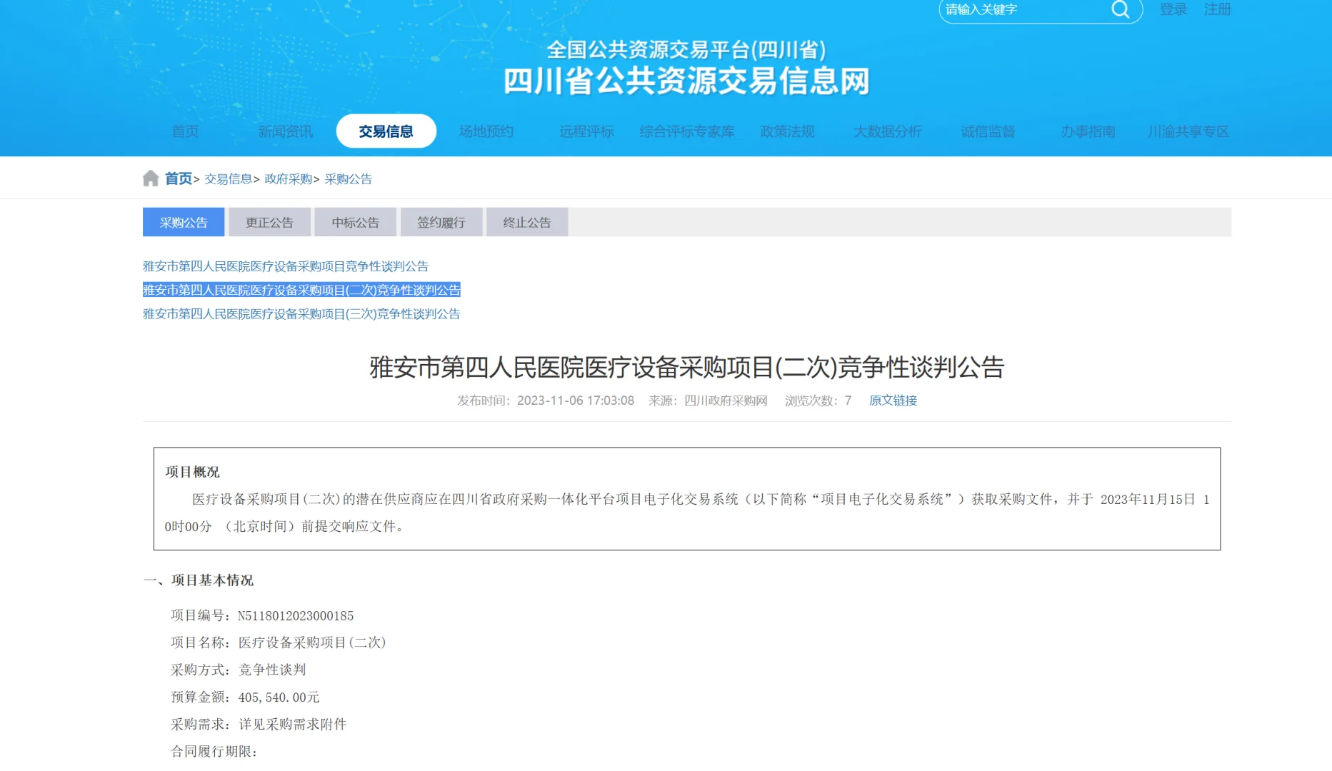Open the 签约履行 tab
Screen dimensions: 1332x771
[x=441, y=222]
